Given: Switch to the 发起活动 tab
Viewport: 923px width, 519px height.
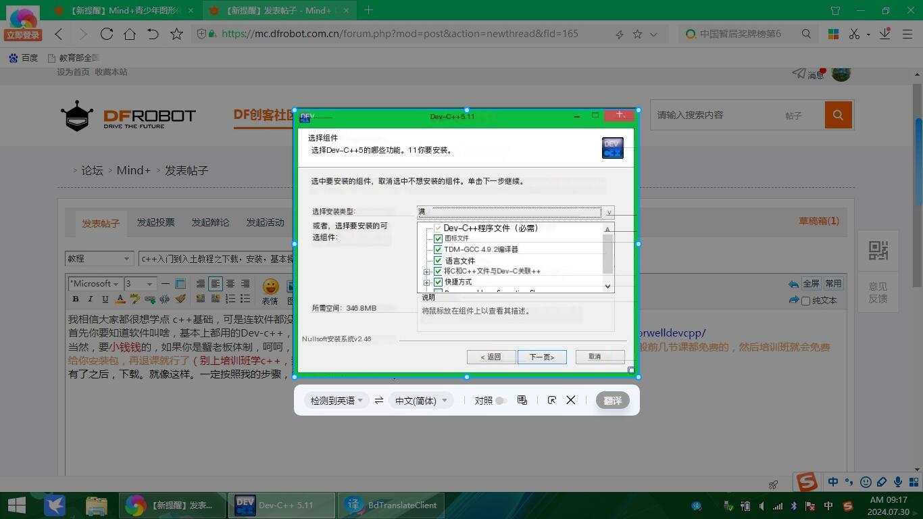Looking at the screenshot, I should pos(265,222).
